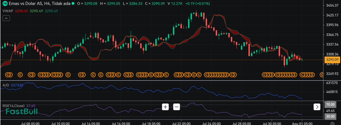Click time axis label Jul 08 05:00
This screenshot has height=125, width=341.
(30, 123)
